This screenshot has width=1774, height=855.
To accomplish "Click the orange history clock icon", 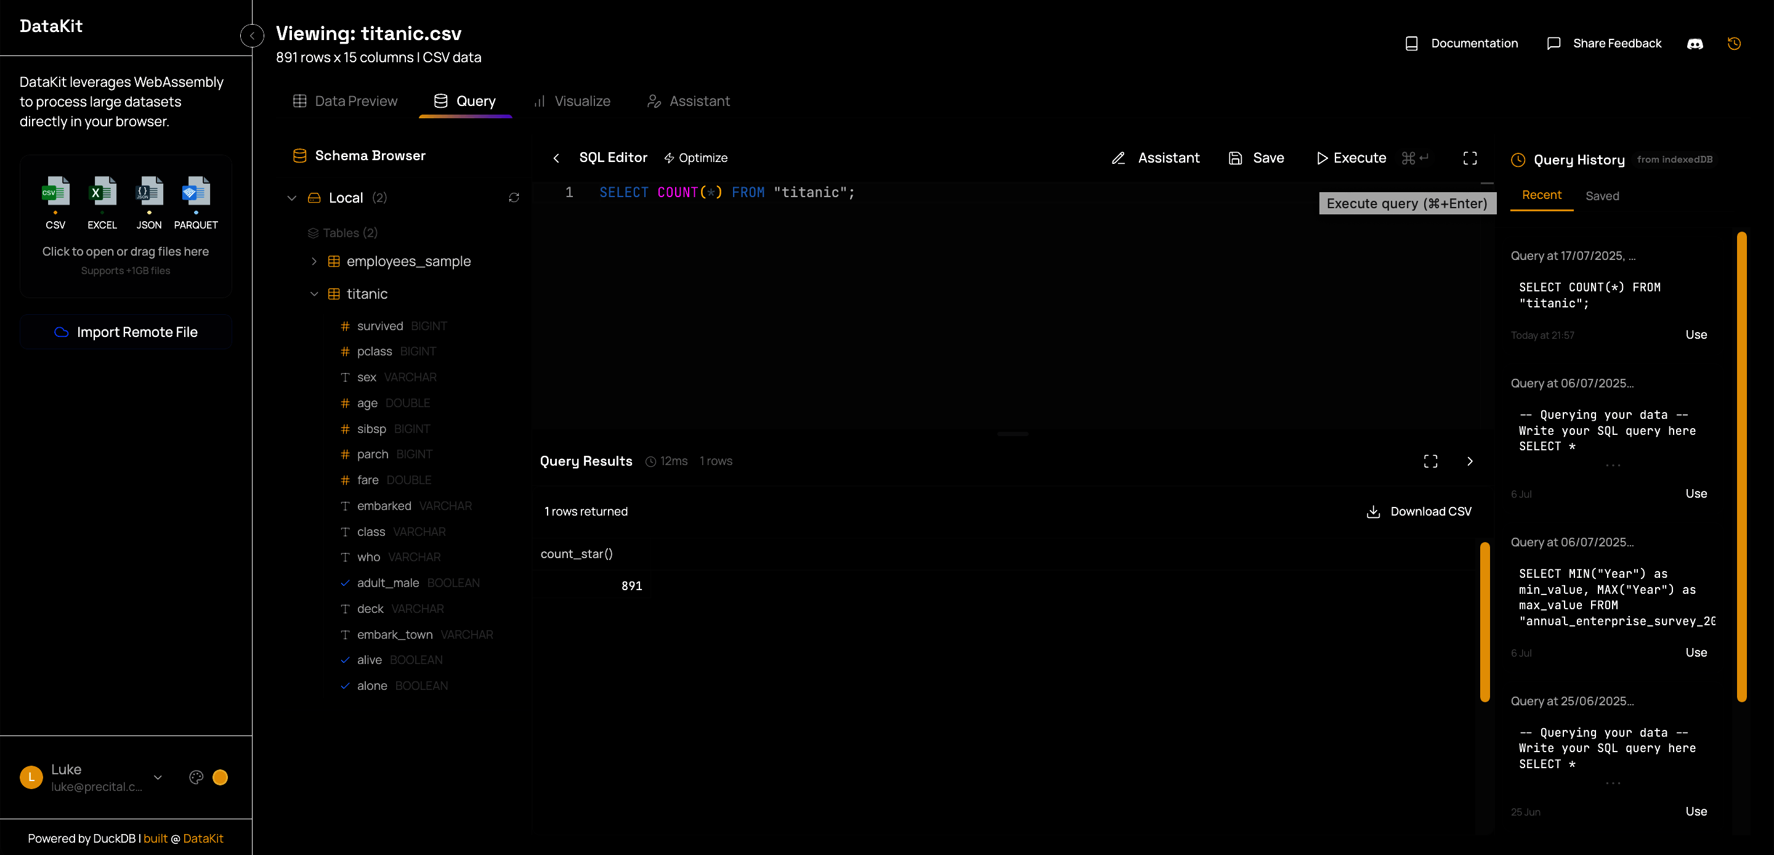I will 1734,43.
